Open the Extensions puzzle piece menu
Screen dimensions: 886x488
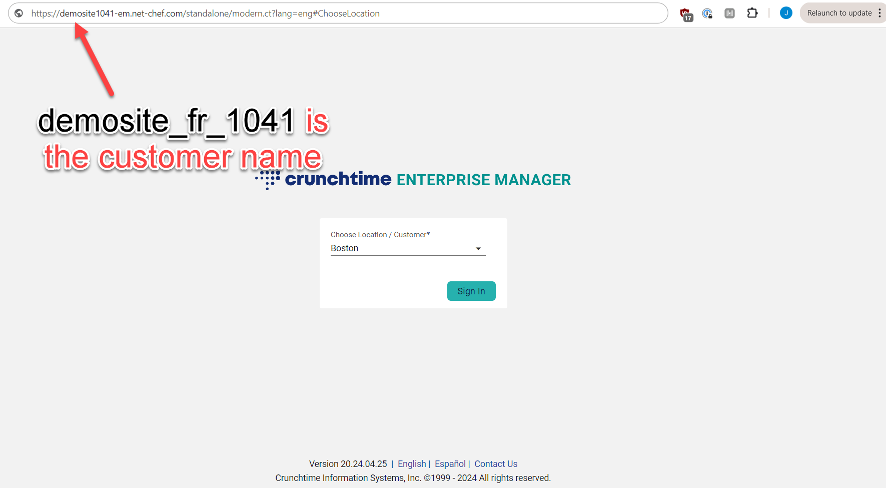point(752,13)
